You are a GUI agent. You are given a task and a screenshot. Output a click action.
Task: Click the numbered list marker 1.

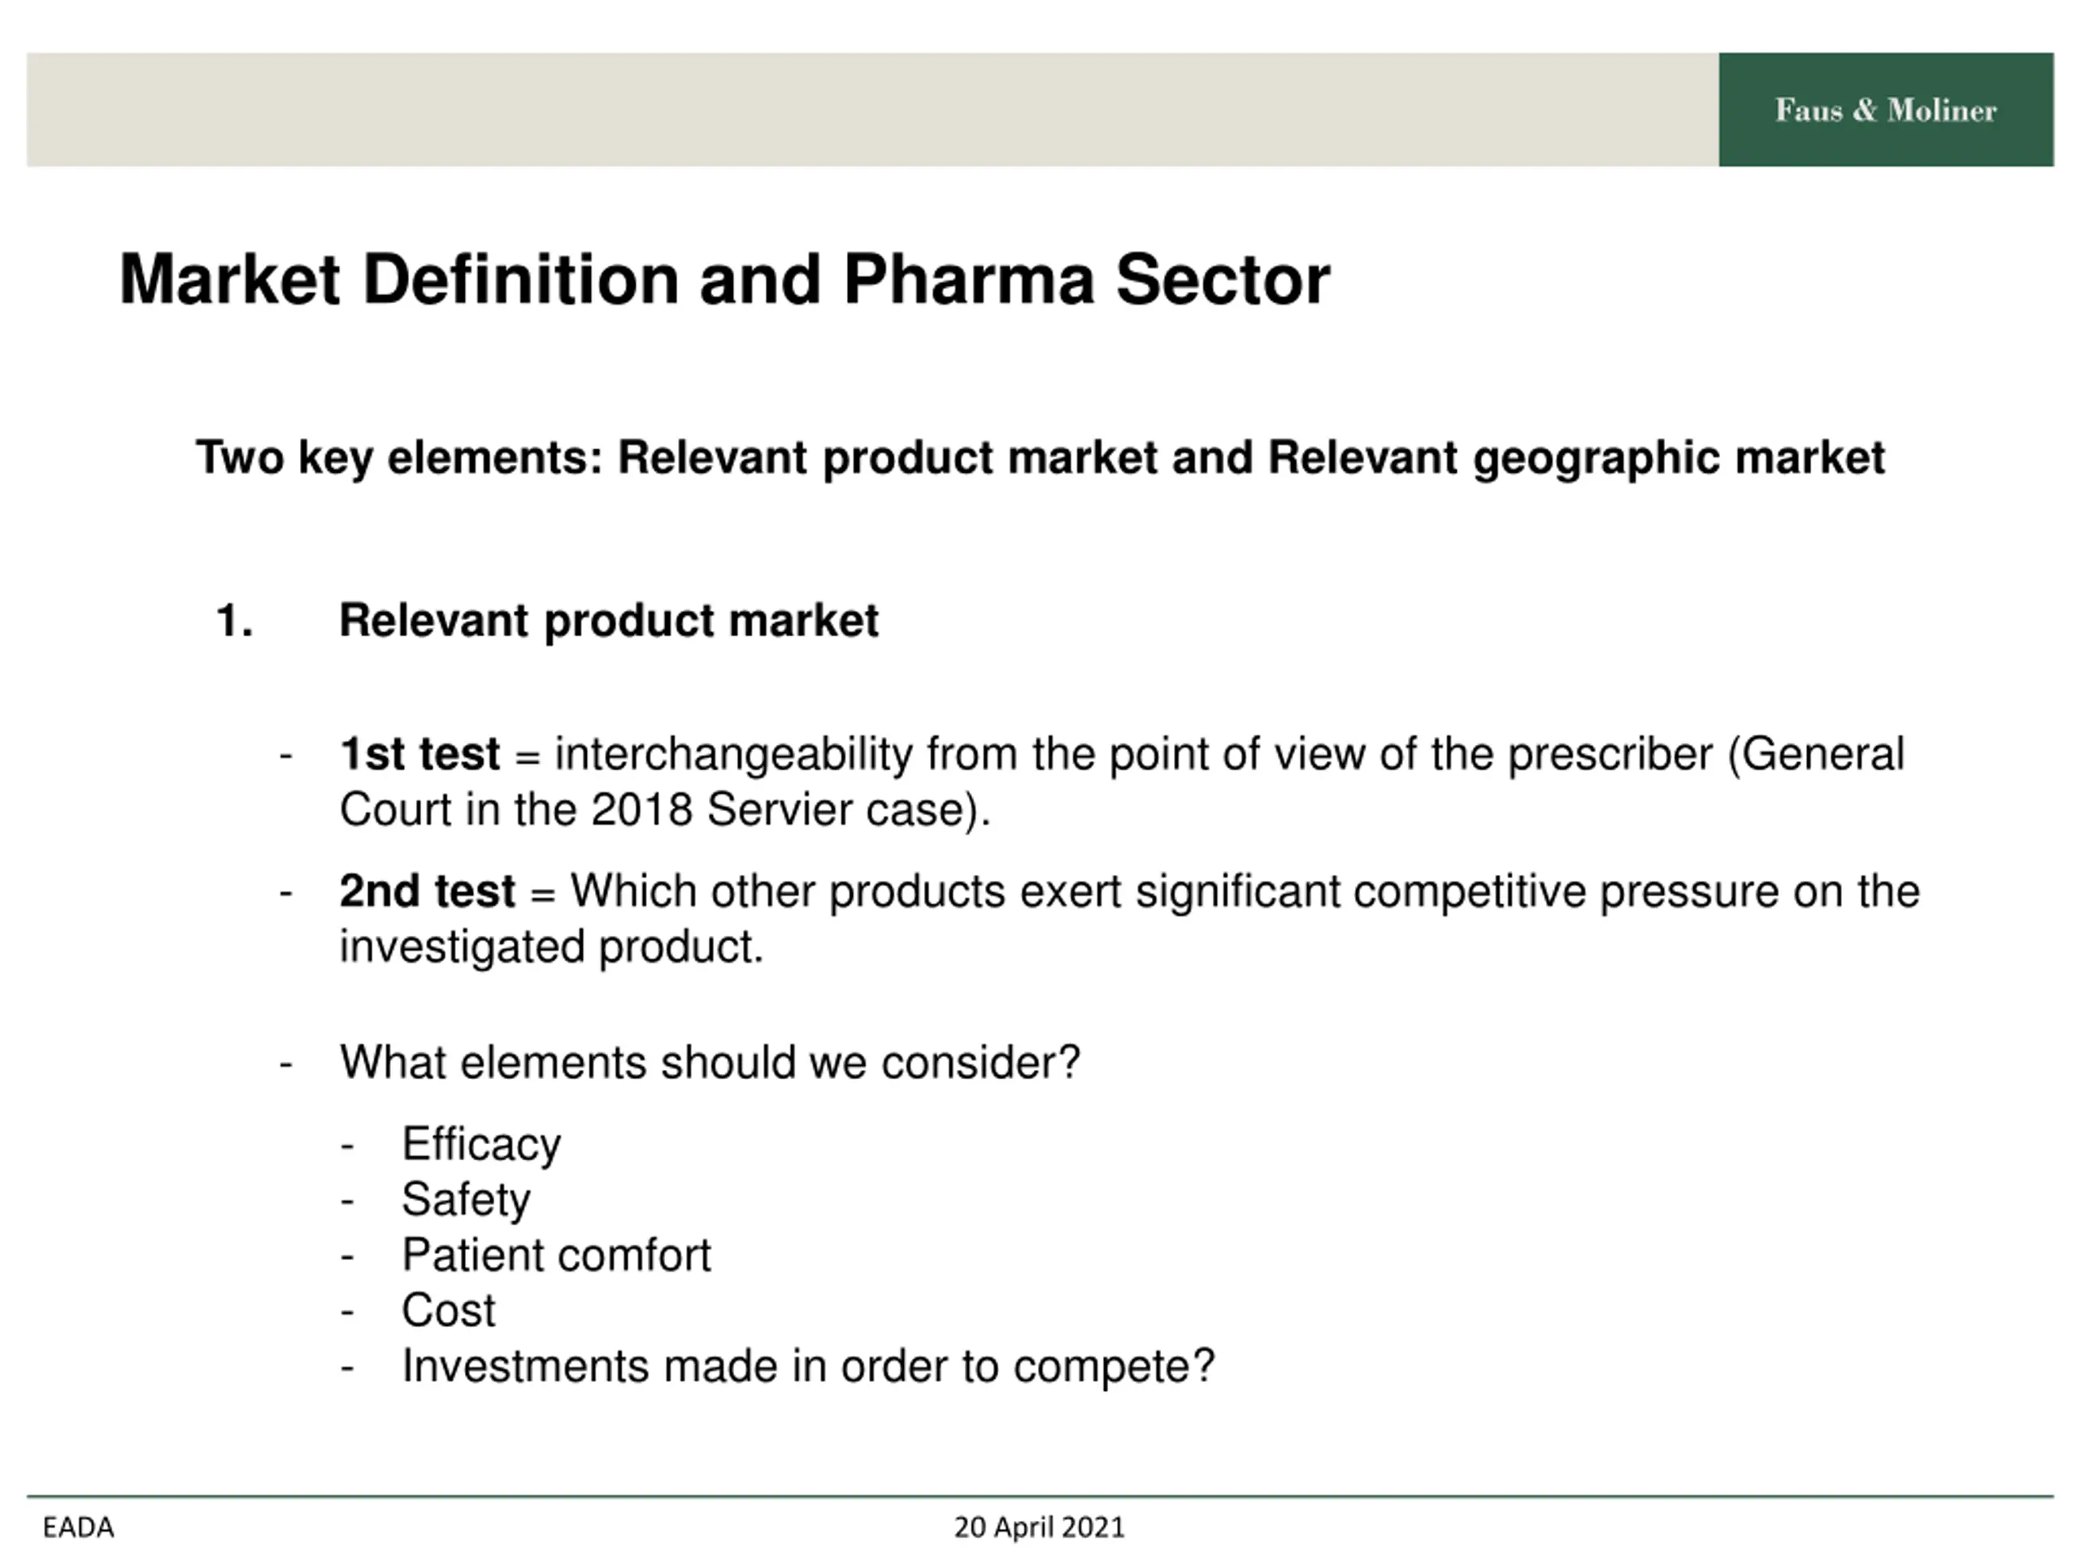[x=234, y=622]
